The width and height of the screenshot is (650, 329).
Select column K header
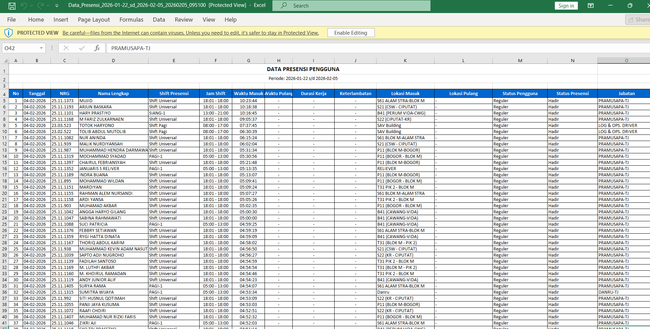405,61
